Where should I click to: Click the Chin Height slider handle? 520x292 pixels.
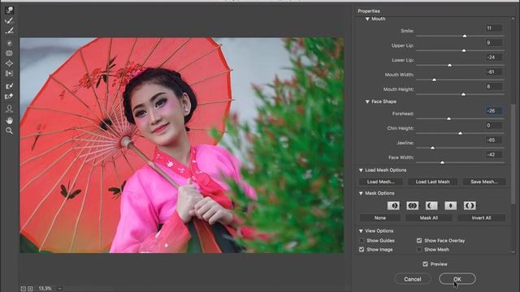coord(461,133)
